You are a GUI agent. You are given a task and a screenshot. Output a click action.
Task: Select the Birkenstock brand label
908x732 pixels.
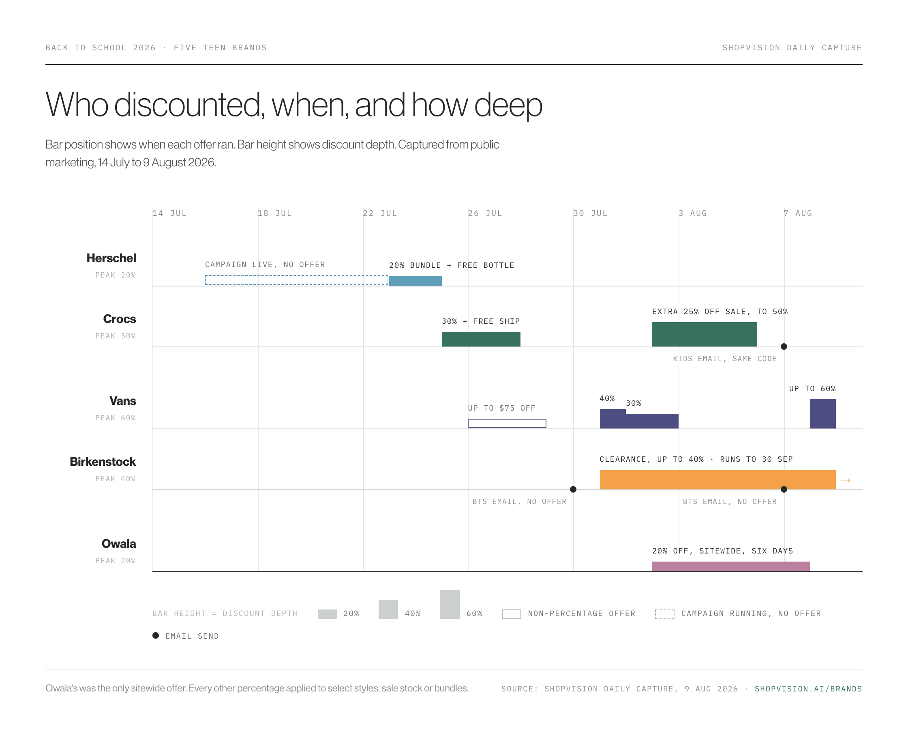pyautogui.click(x=103, y=462)
